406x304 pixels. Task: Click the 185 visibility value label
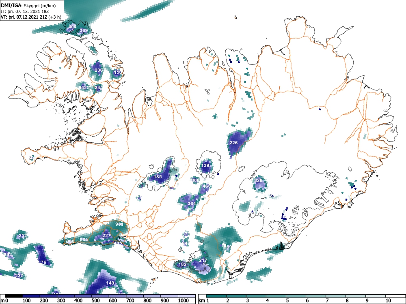158,177
